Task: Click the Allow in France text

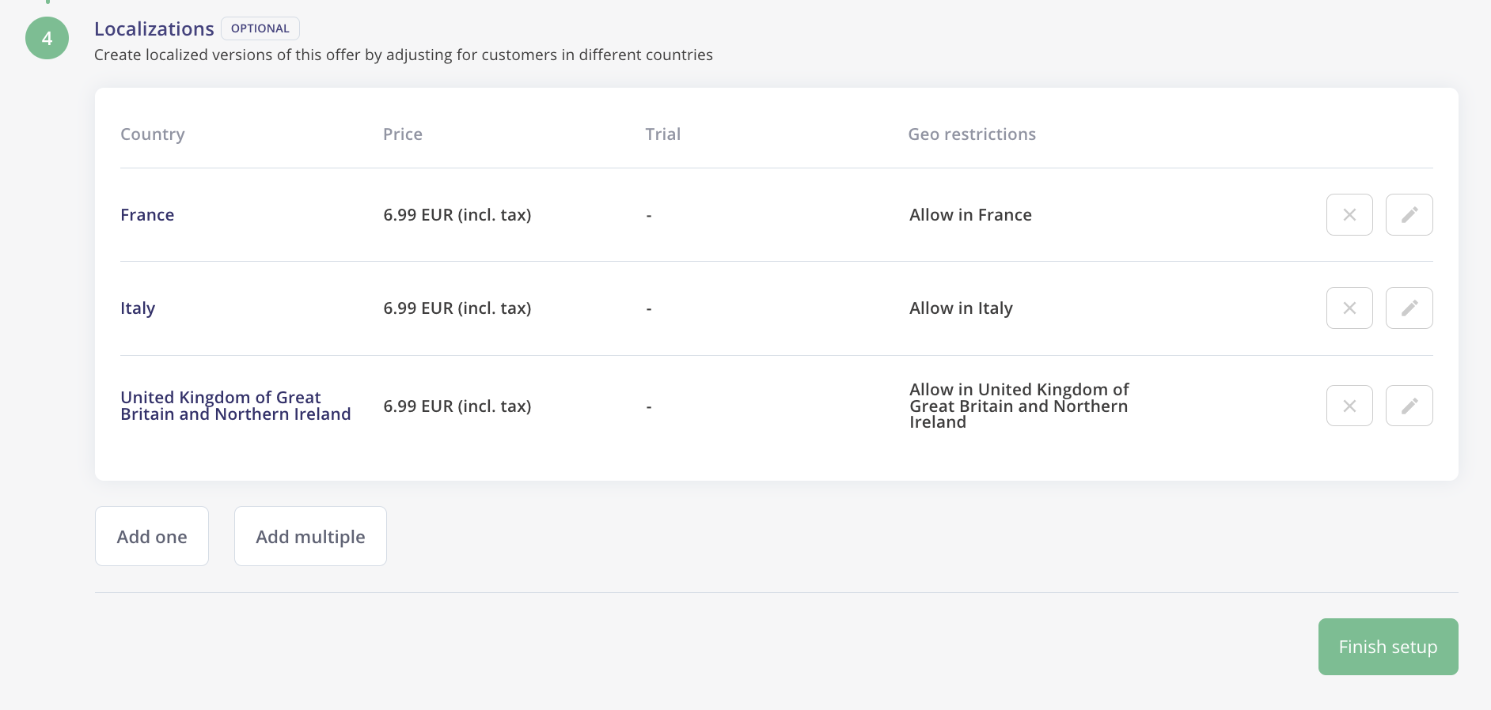Action: 970,215
